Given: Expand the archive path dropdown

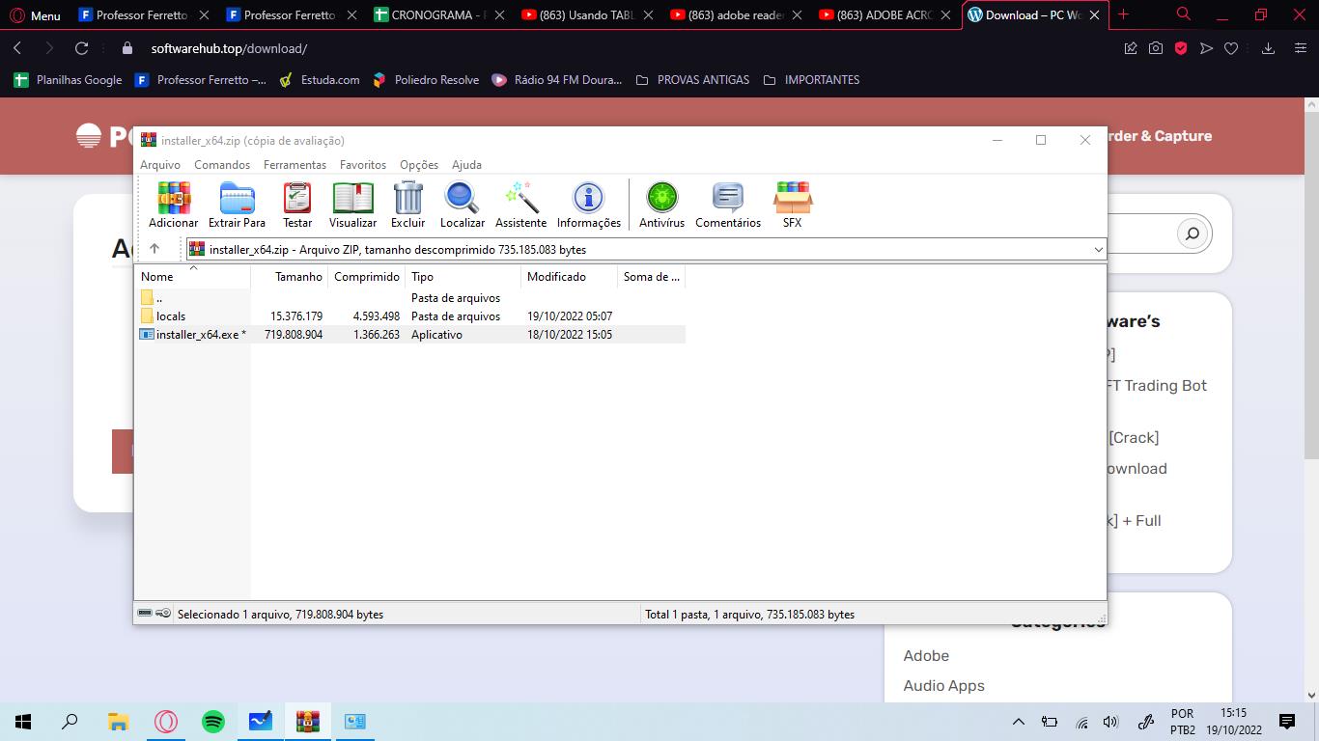Looking at the screenshot, I should (x=1098, y=250).
